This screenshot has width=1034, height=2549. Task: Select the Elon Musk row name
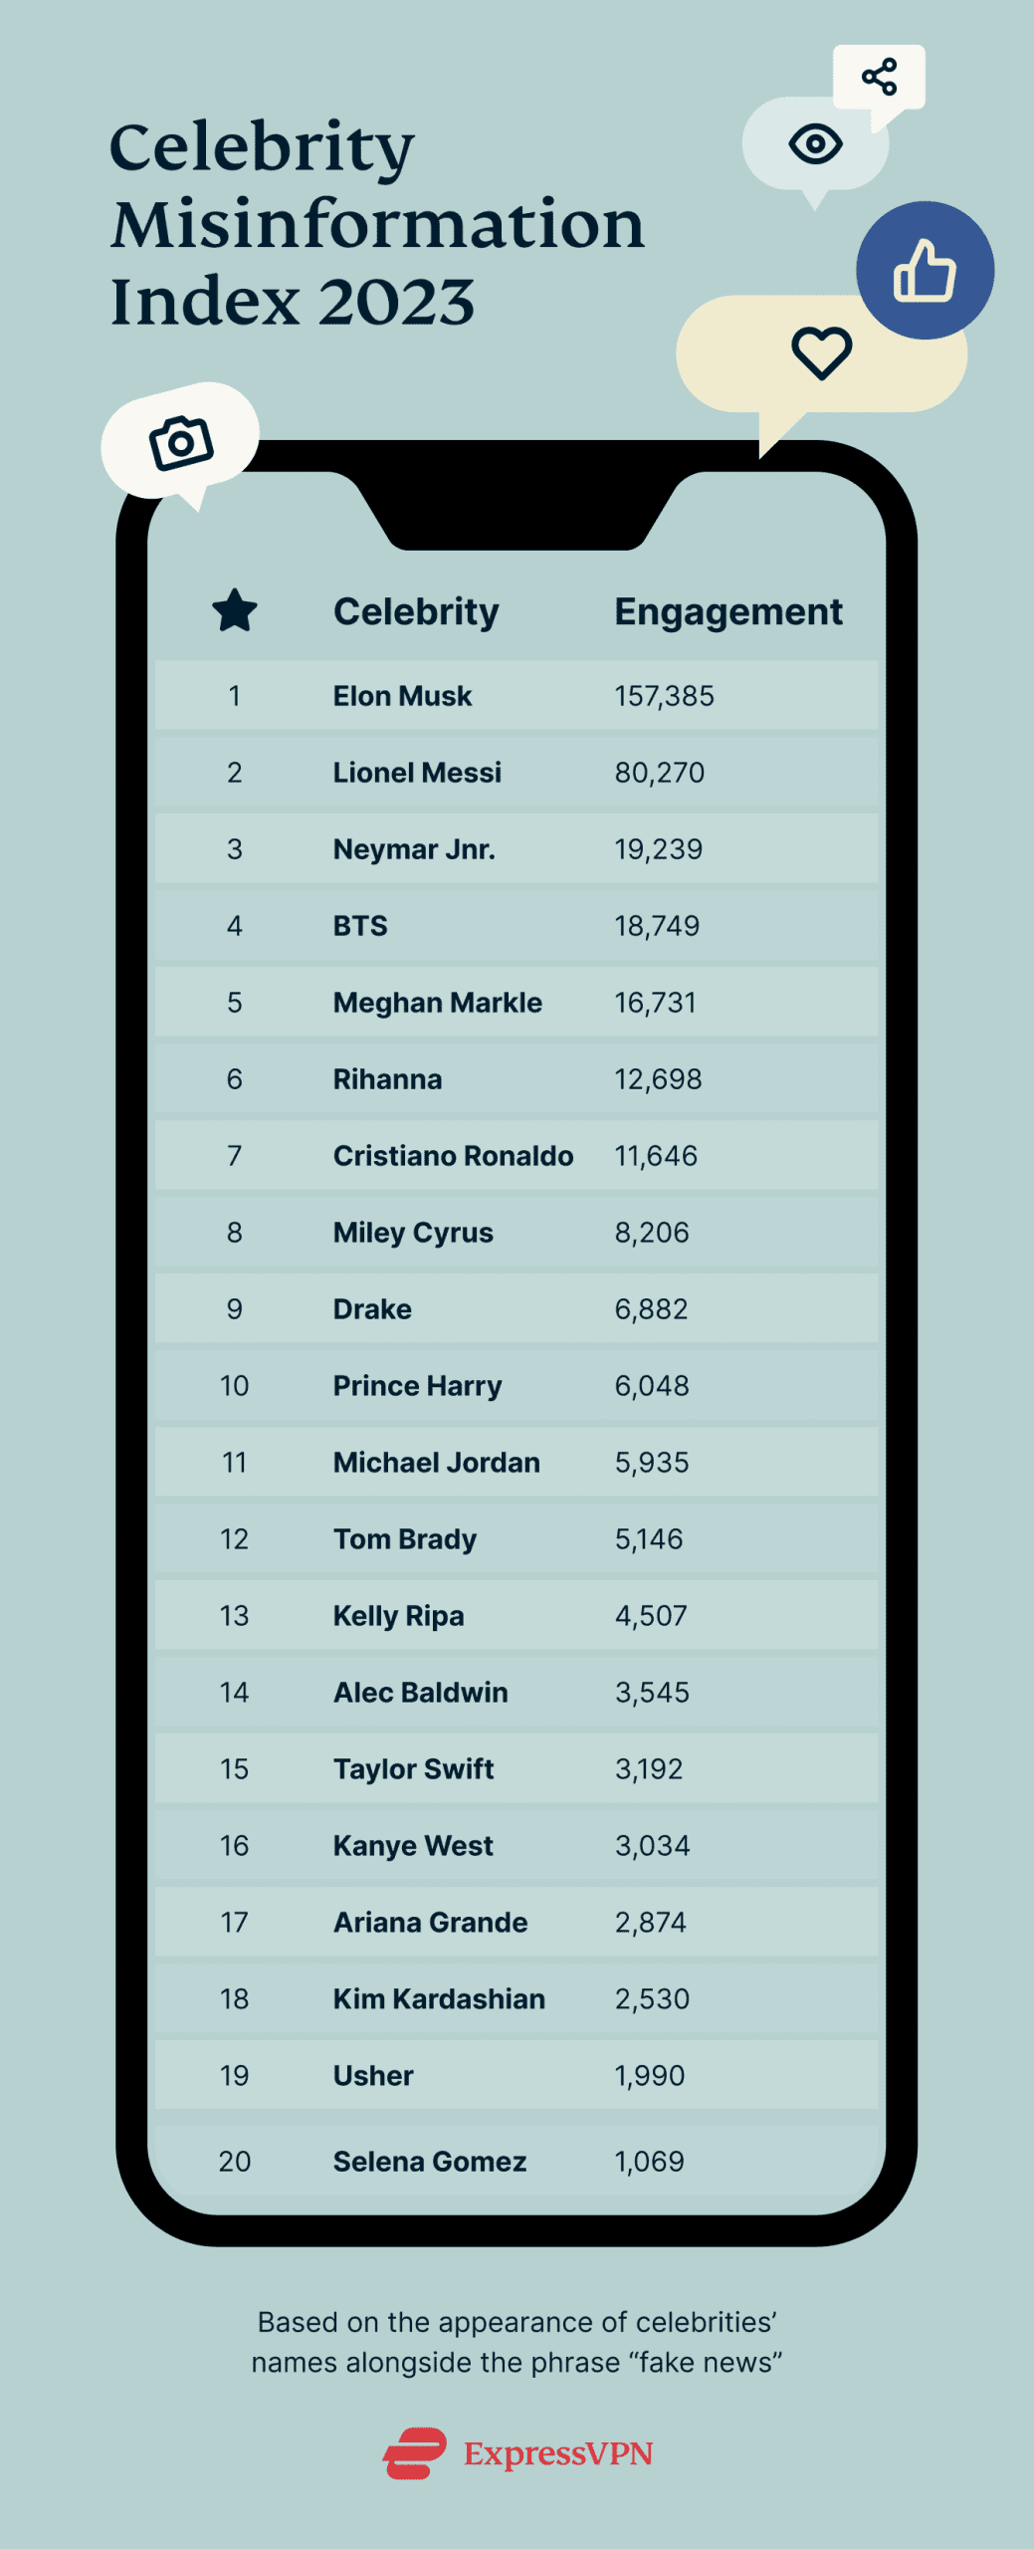[x=402, y=696]
